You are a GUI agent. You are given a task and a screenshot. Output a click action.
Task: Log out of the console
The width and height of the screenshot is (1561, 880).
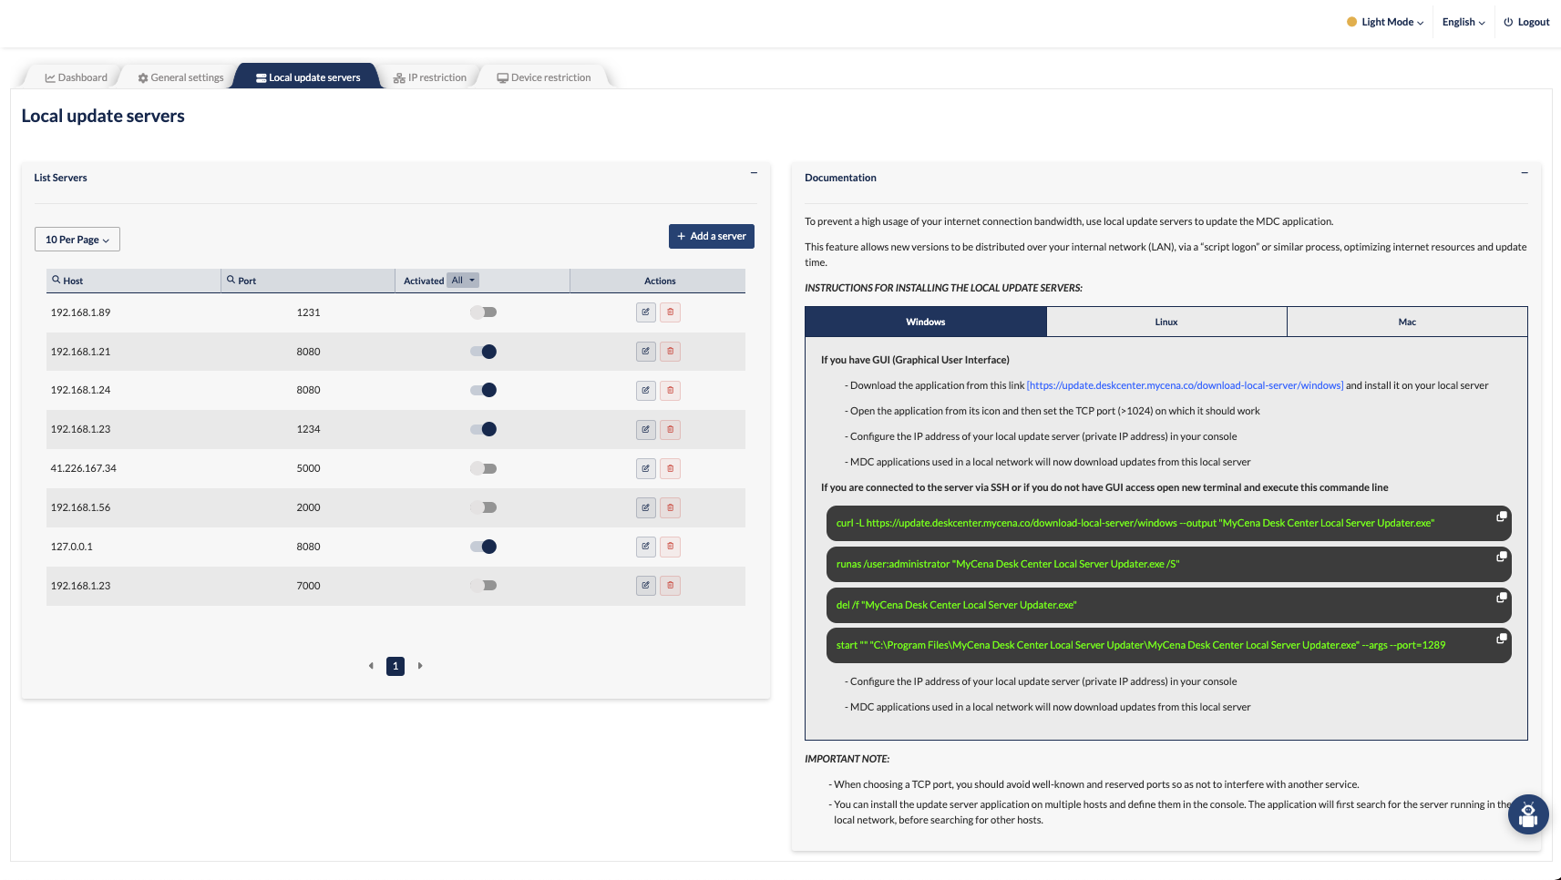[1526, 22]
